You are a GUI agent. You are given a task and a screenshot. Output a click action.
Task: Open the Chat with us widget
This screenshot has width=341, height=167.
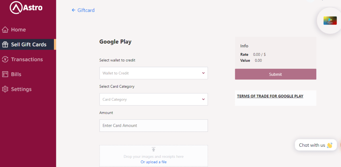click(316, 145)
